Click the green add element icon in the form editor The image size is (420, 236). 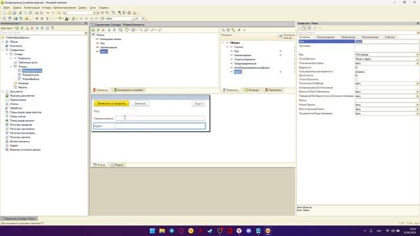click(93, 30)
